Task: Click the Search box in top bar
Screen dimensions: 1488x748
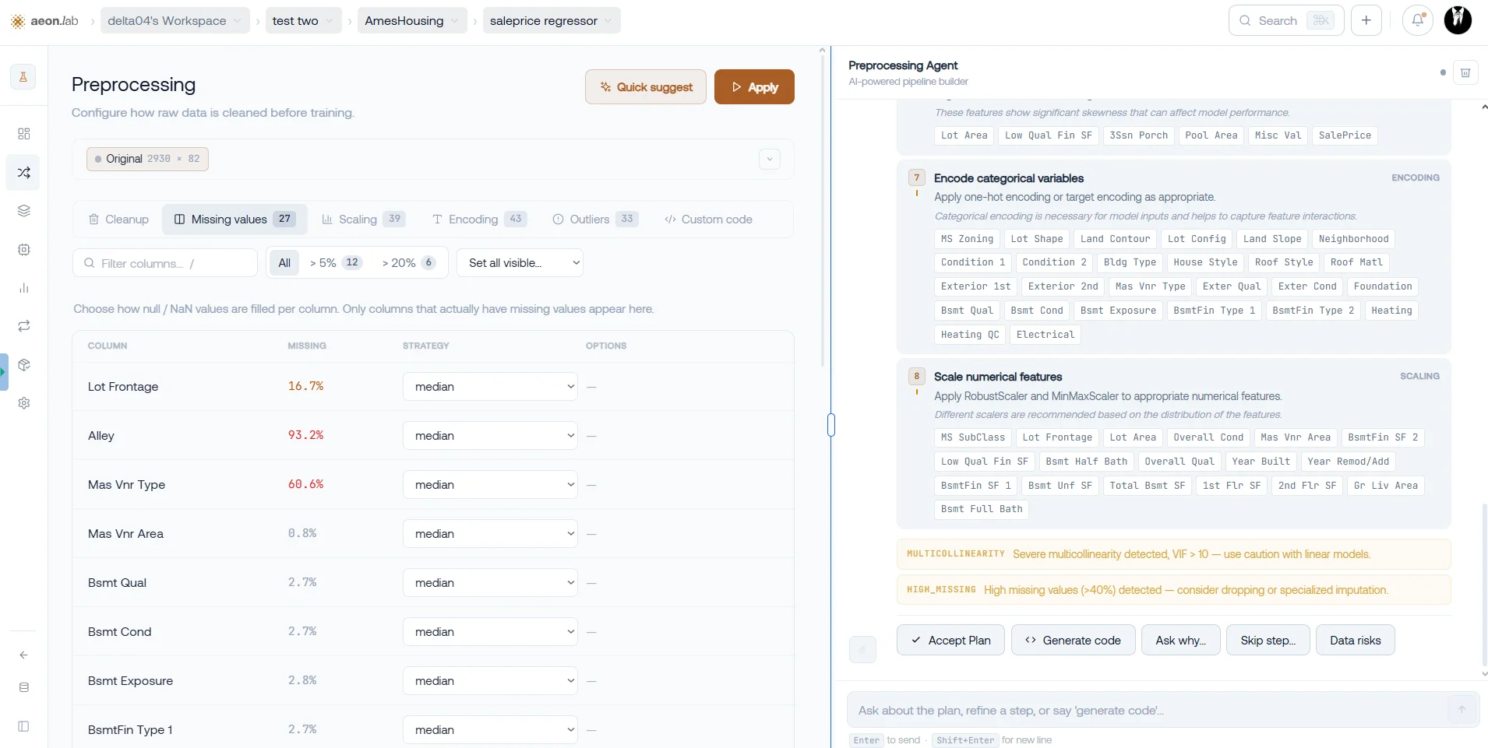Action: tap(1286, 20)
